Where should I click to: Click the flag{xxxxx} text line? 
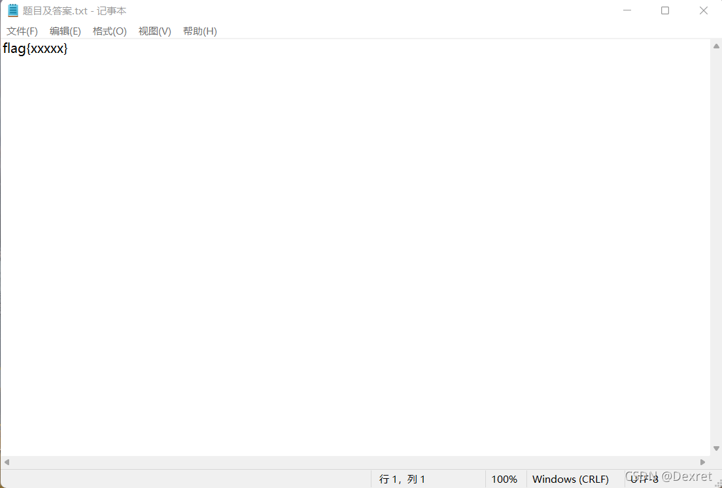[x=35, y=49]
